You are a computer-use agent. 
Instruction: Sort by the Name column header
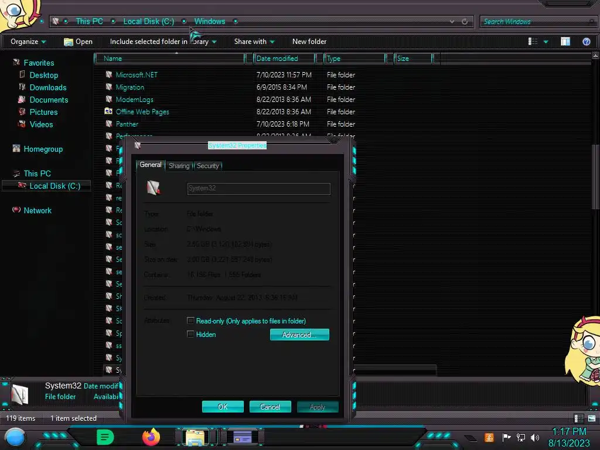(x=171, y=59)
